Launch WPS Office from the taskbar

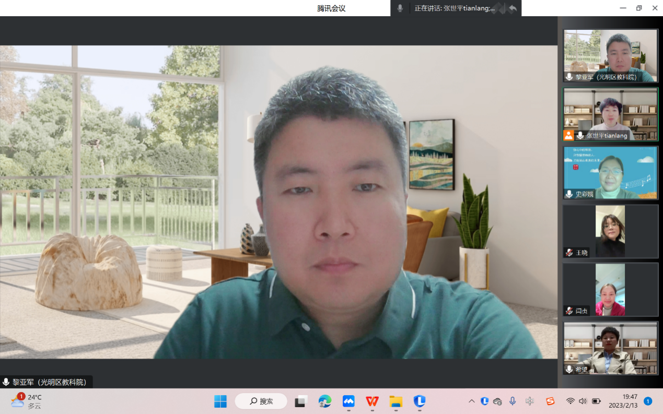pos(371,401)
